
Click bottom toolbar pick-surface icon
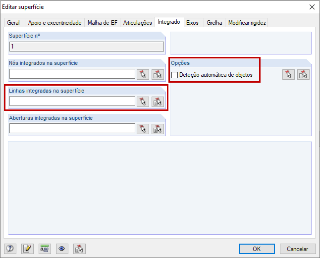point(79,249)
